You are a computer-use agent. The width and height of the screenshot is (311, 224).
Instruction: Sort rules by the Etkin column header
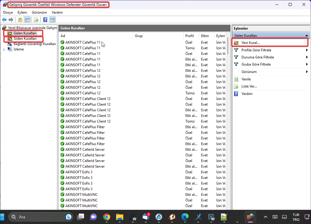click(x=206, y=36)
